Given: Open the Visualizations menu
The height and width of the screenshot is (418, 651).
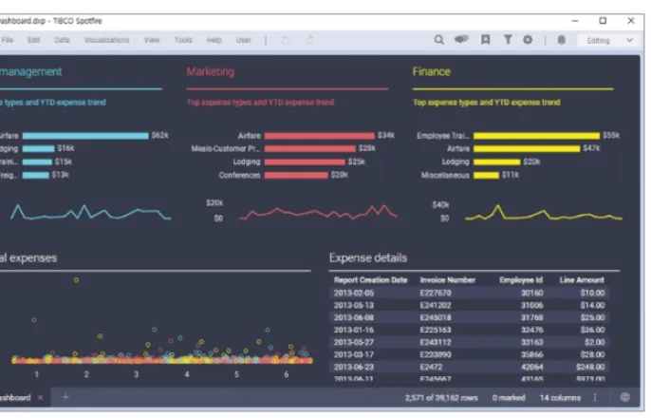Looking at the screenshot, I should point(106,40).
